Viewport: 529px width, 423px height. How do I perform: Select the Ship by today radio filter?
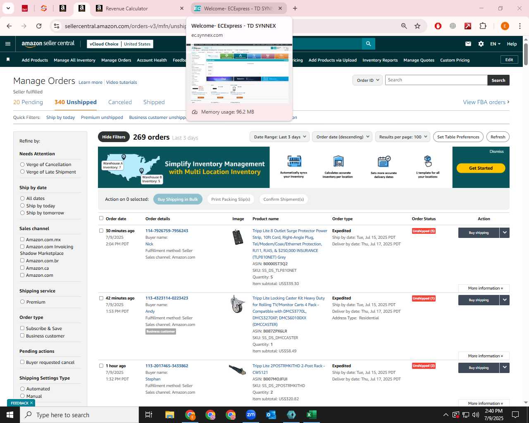point(22,206)
